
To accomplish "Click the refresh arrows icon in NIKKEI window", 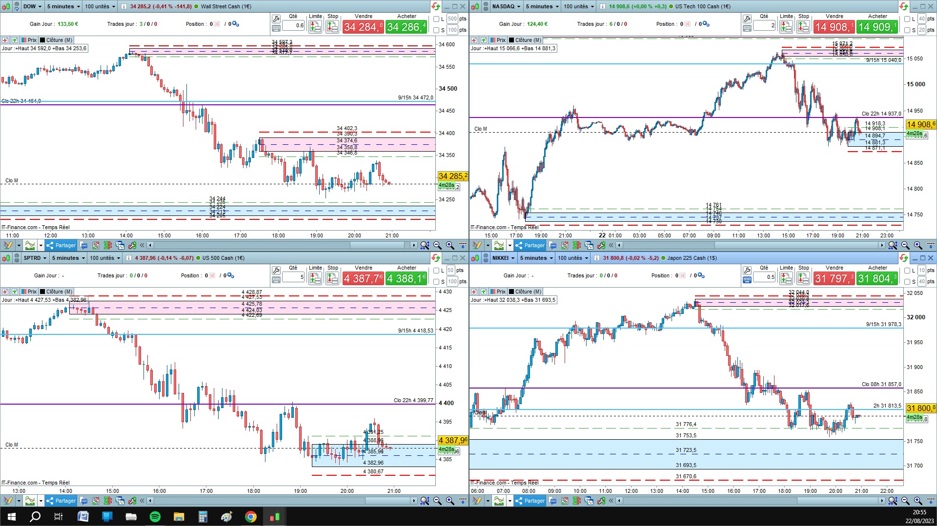I will 904,258.
